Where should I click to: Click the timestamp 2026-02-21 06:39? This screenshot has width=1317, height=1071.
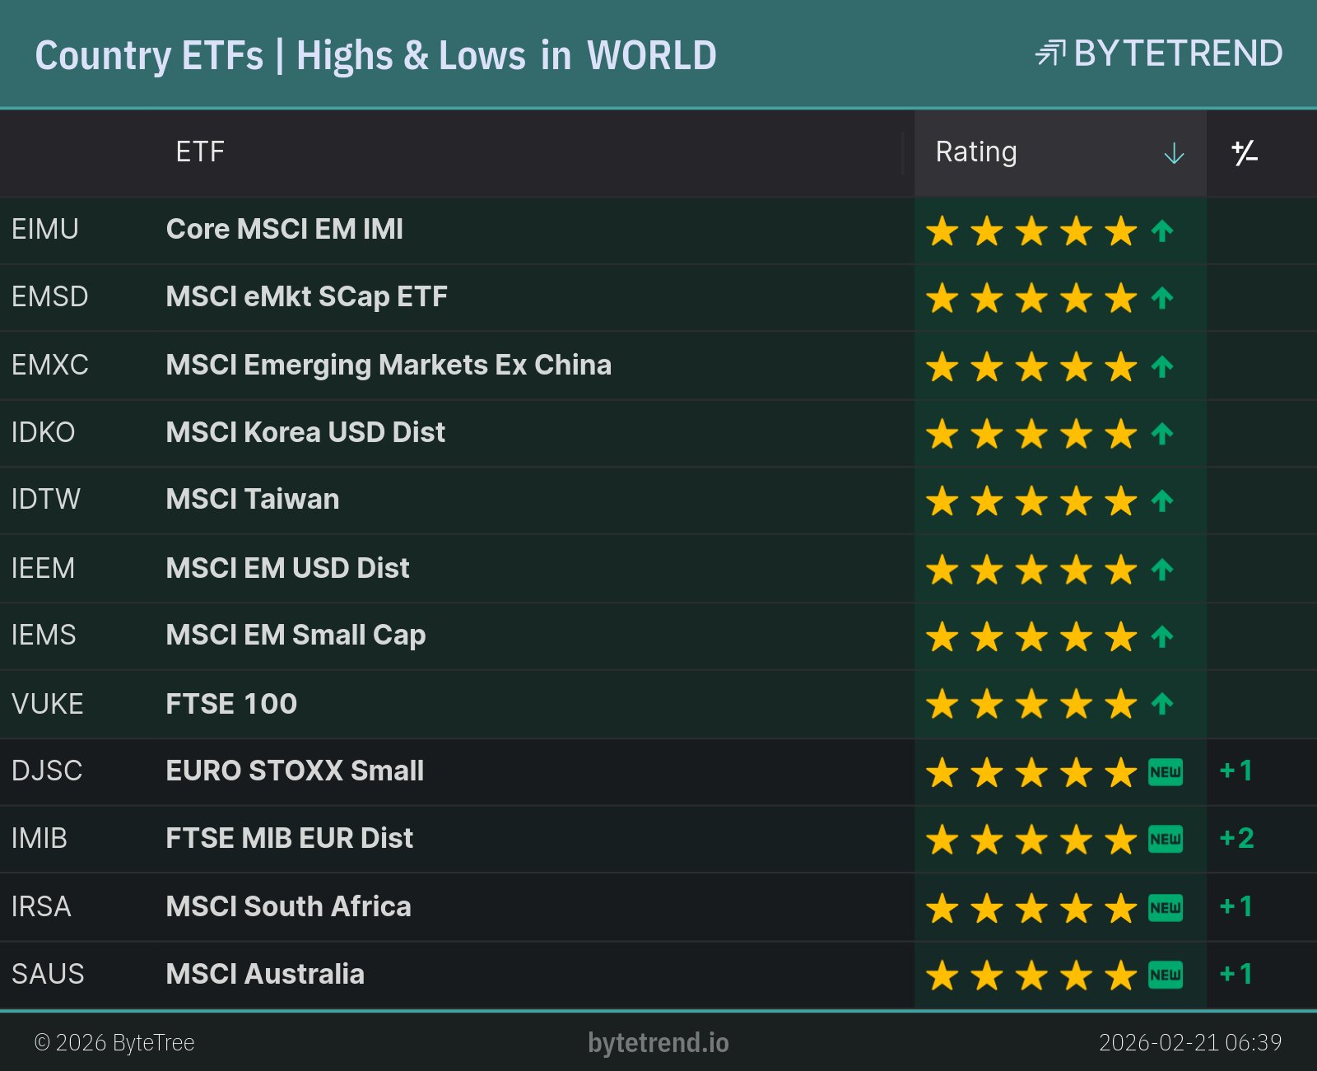point(1190,1043)
